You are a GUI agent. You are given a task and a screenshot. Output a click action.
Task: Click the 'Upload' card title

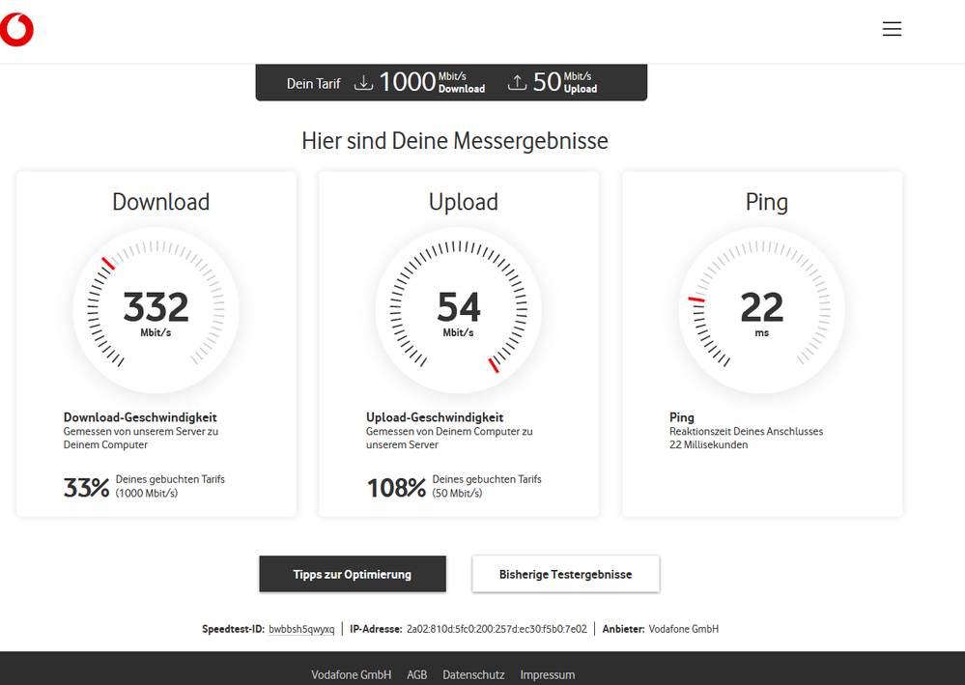[x=464, y=202]
